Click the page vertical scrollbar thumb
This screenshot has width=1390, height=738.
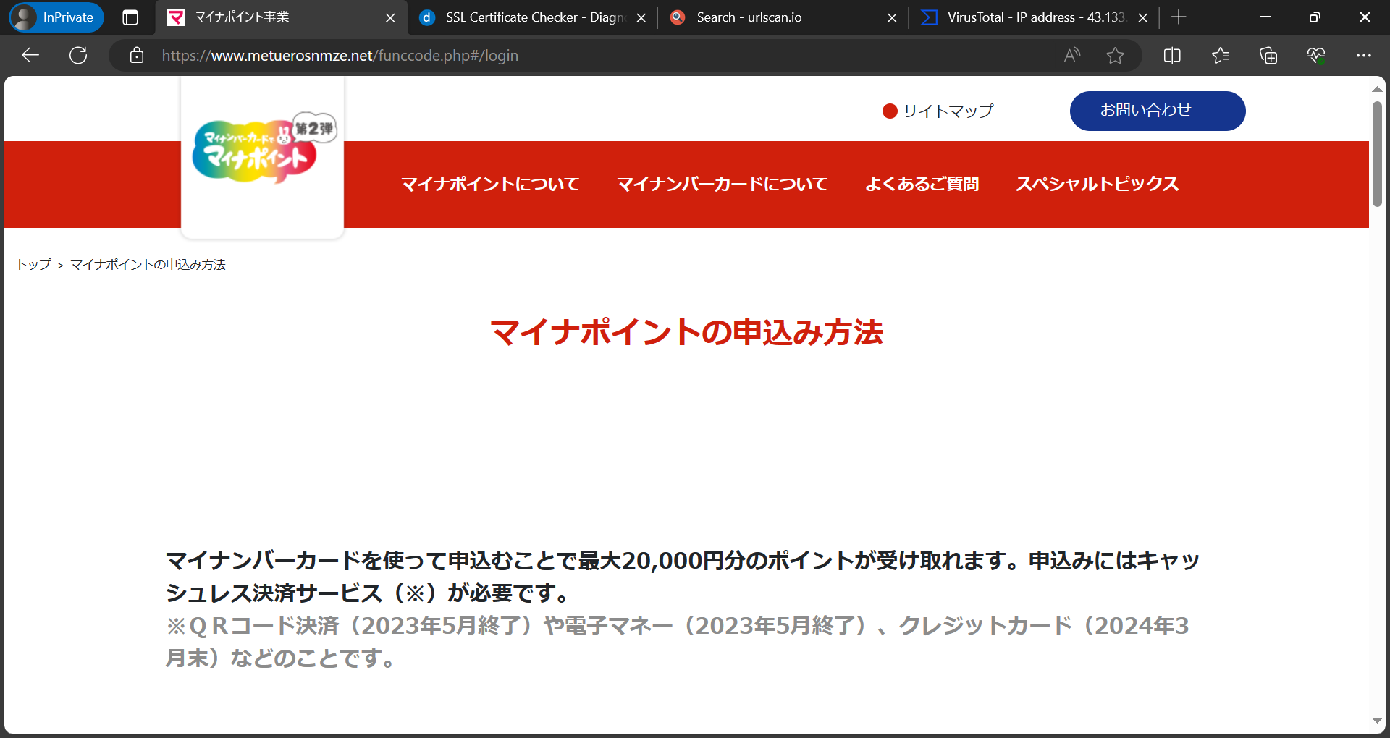(1377, 153)
